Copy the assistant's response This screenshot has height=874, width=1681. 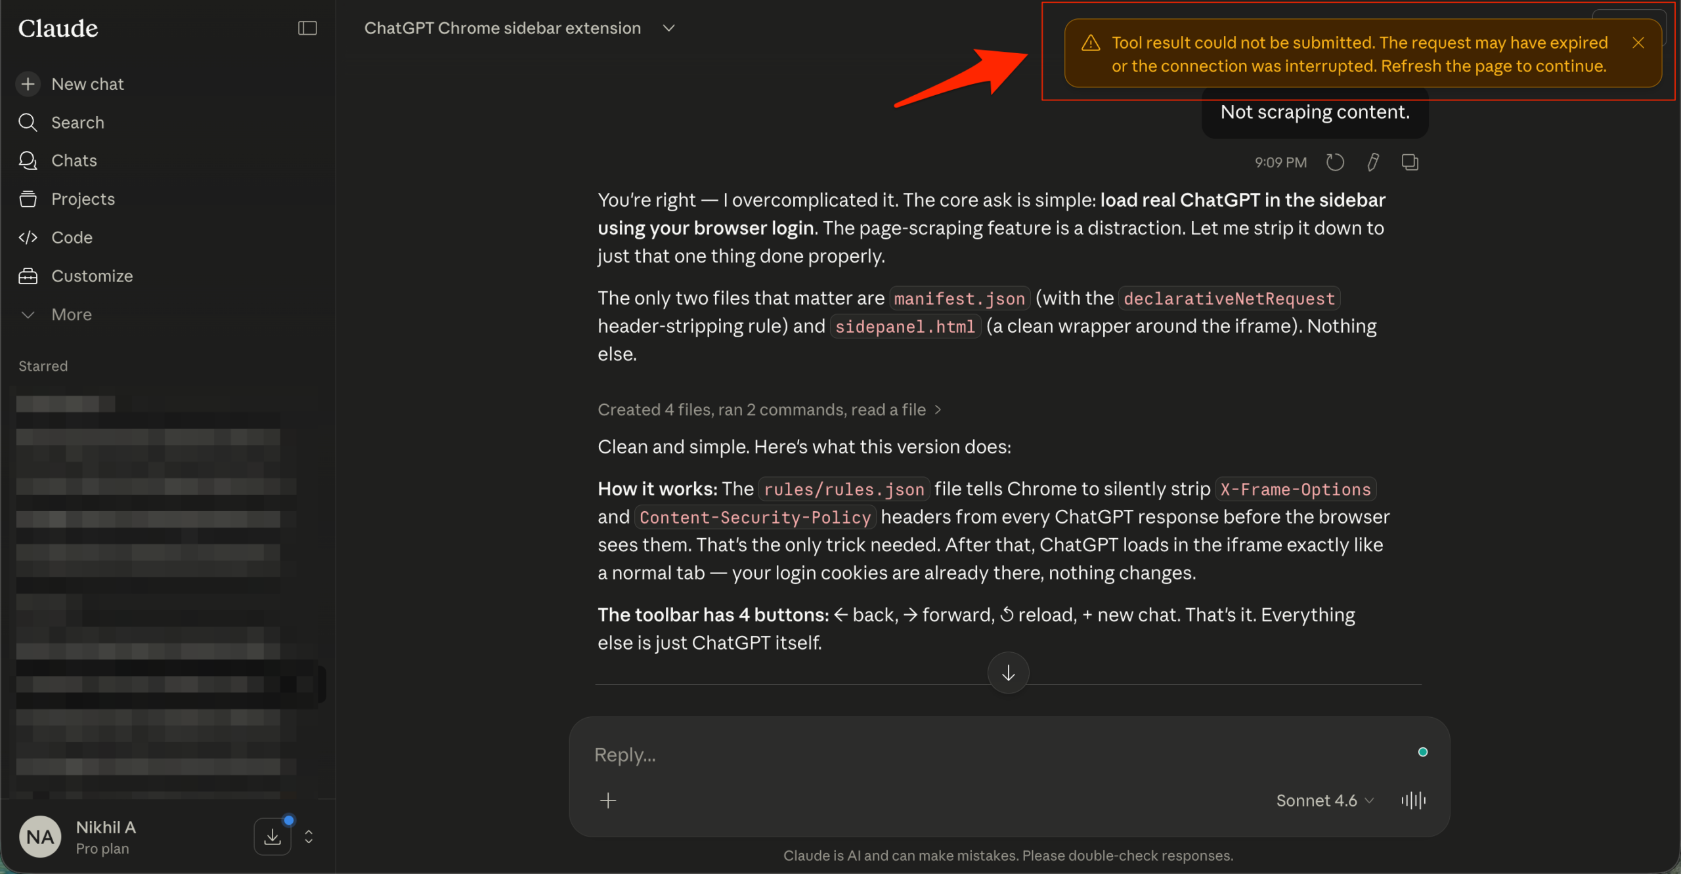coord(1410,161)
